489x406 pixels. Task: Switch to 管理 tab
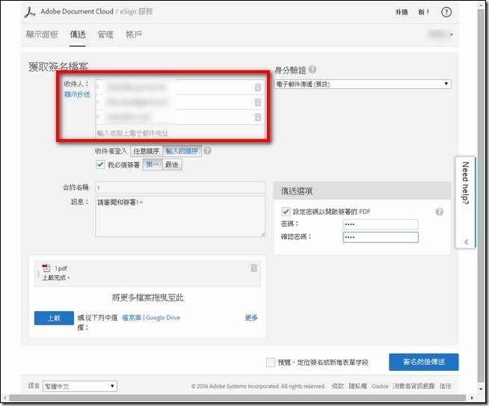(x=105, y=34)
